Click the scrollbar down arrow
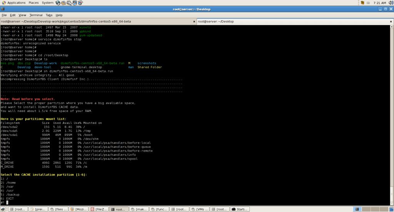394x212 pixels. 392,204
